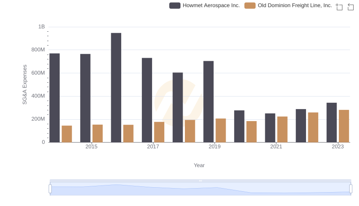Viewport: 359px width, 206px height.
Task: Click the Old Dominion bar for 2016
Action: coord(128,134)
